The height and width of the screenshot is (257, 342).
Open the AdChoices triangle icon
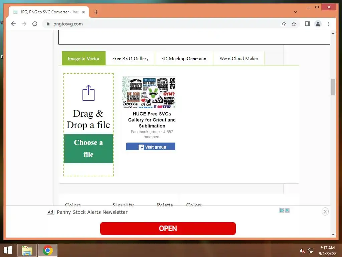click(282, 210)
